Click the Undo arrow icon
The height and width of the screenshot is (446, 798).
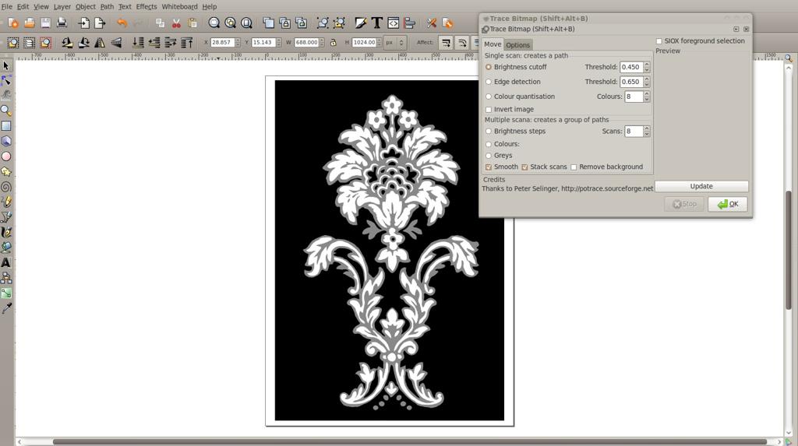click(122, 23)
